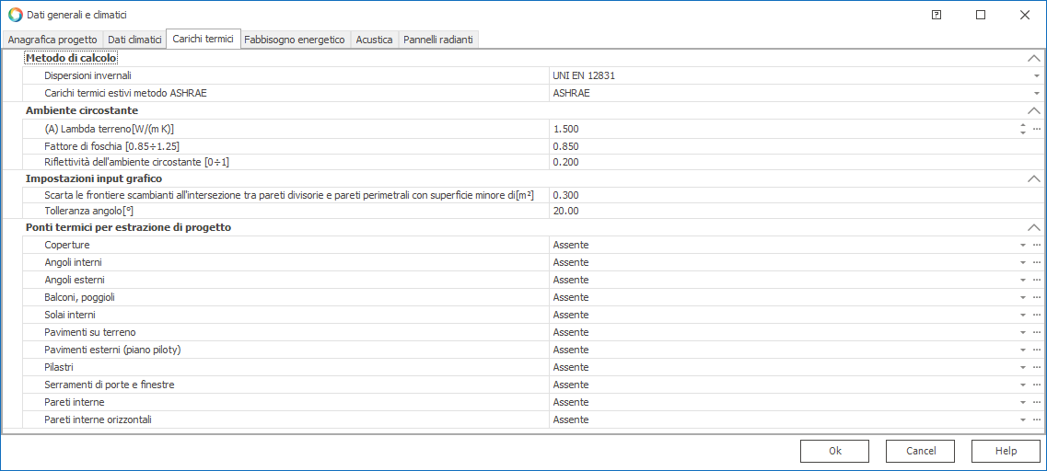Image resolution: width=1047 pixels, height=471 pixels.
Task: Click ellipsis button for Pareti interne orizzontali
Action: click(x=1036, y=420)
